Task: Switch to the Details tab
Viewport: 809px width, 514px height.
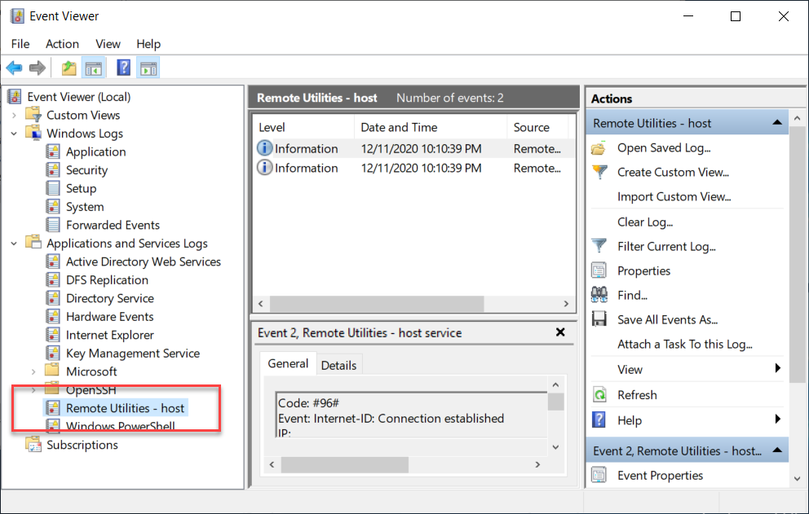Action: tap(338, 366)
